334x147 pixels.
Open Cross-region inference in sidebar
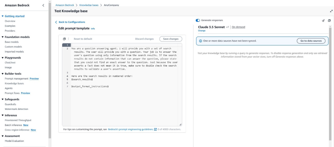click(x=17, y=130)
